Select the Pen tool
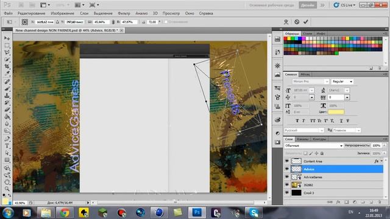 click(x=7, y=139)
